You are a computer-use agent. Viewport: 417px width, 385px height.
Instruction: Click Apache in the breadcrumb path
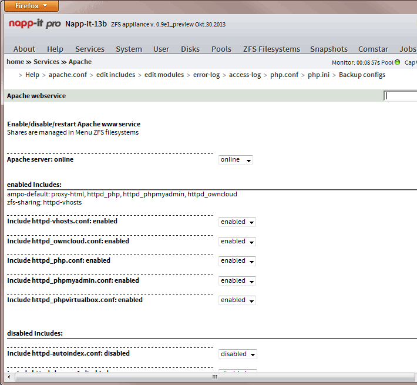click(80, 62)
